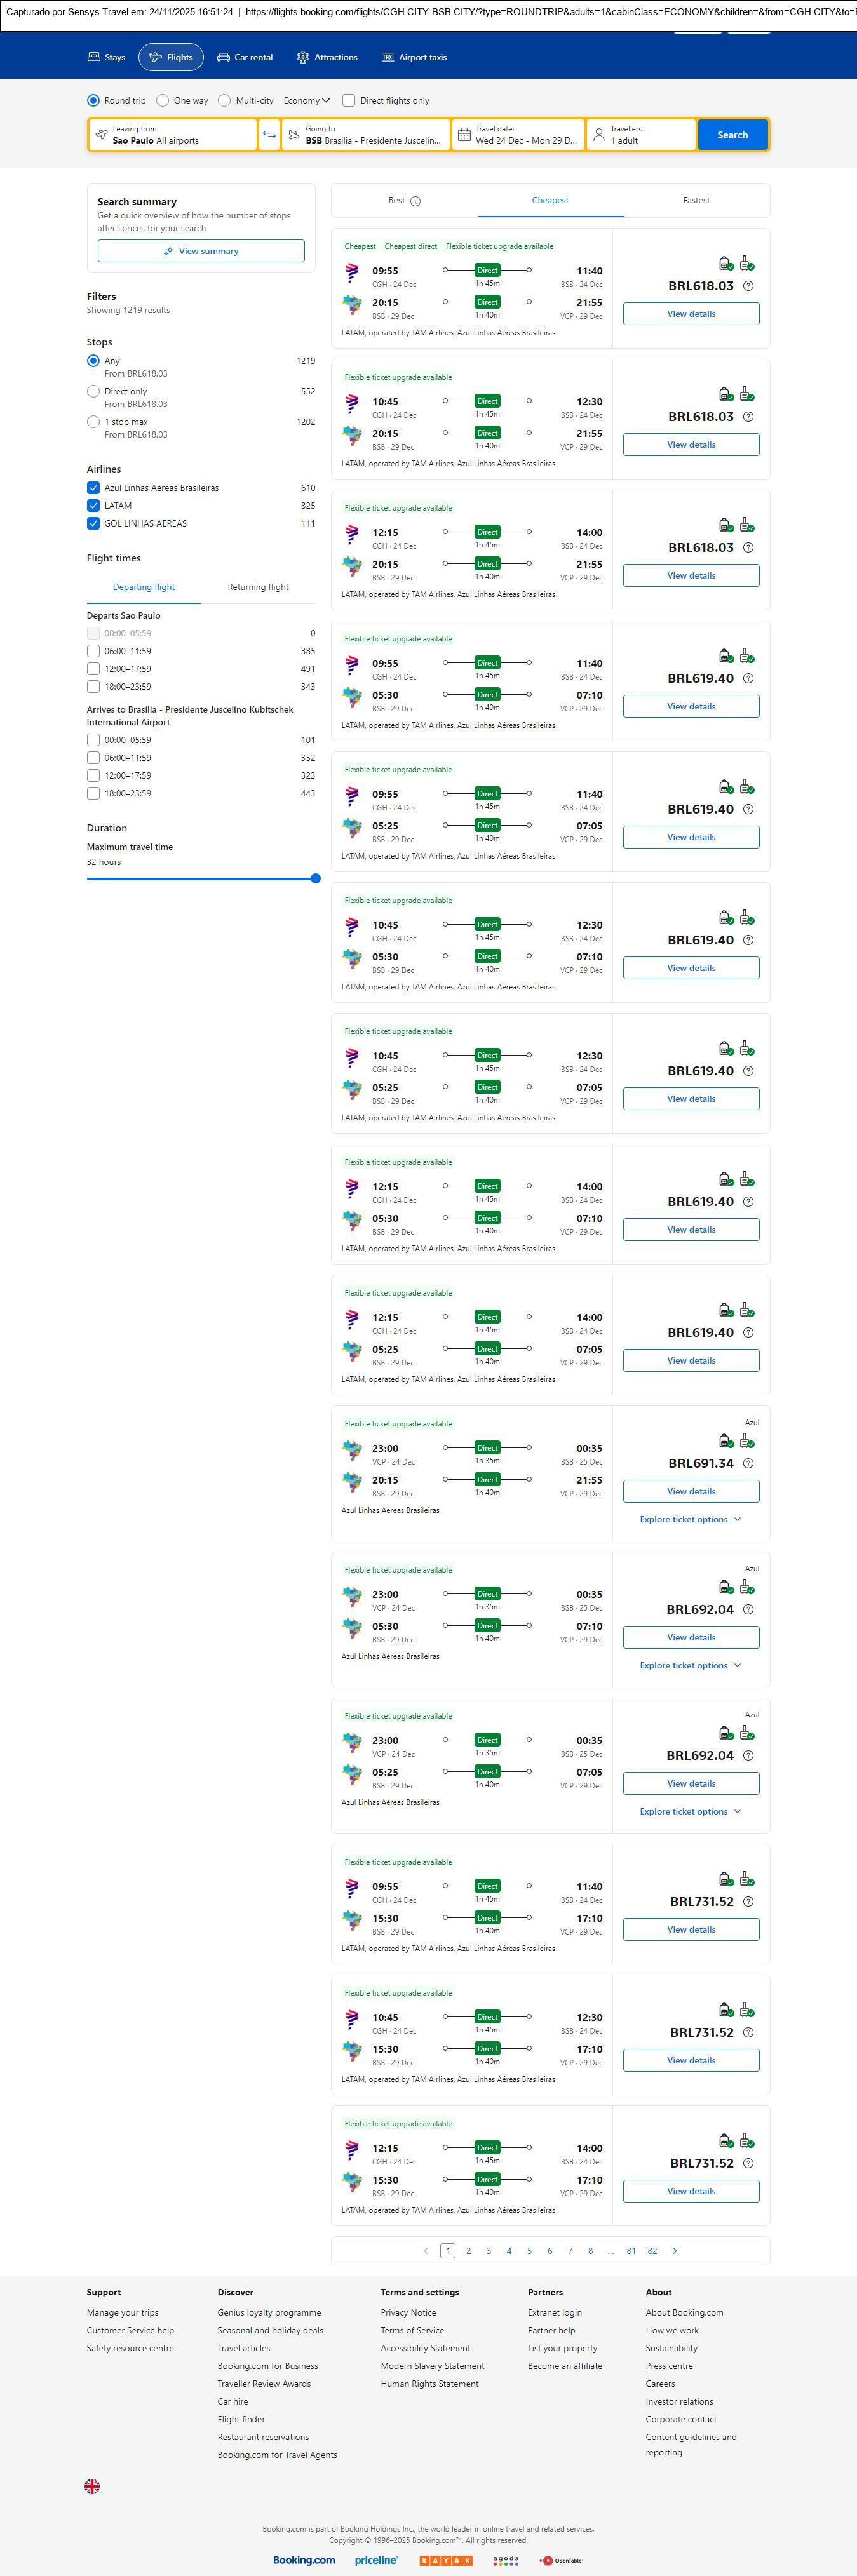Open the Economy cabin class dropdown
Screen dimensions: 857x2576
tap(306, 101)
